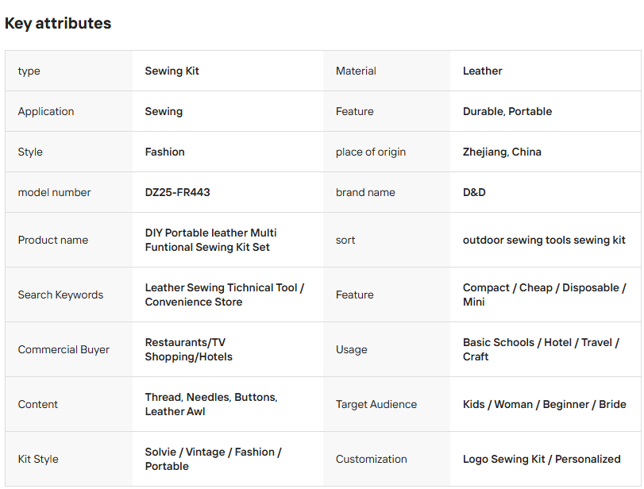The width and height of the screenshot is (644, 489).
Task: Select the Customization attribute label
Action: tap(372, 459)
